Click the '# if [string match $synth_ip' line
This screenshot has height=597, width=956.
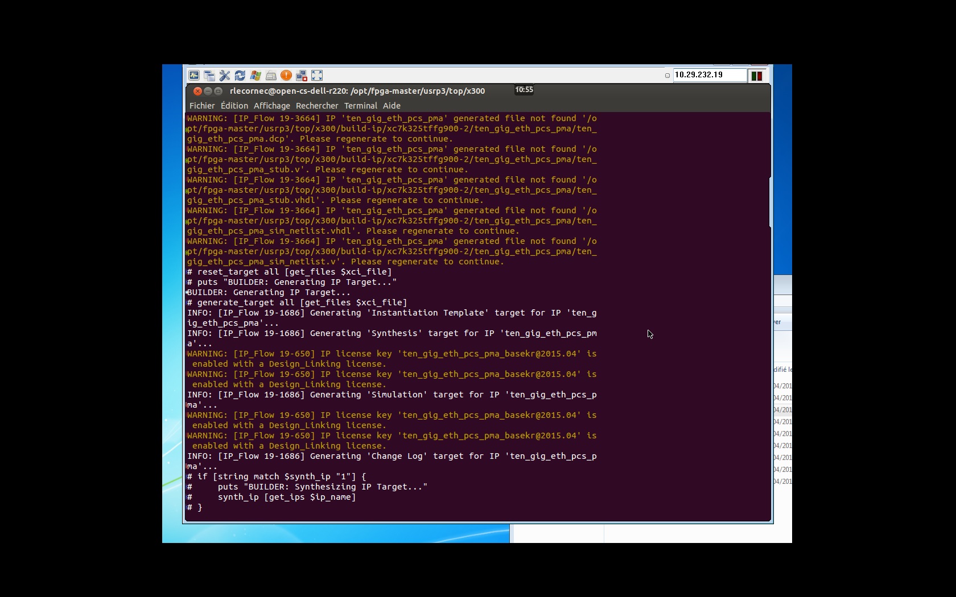click(x=277, y=476)
